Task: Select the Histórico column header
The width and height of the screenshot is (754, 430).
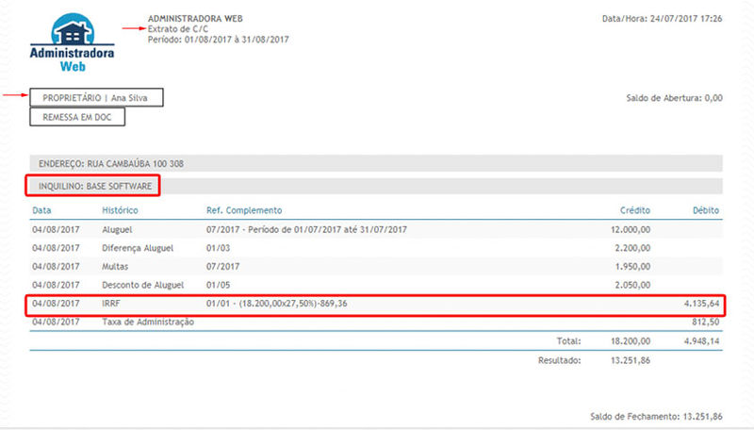Action: tap(121, 209)
